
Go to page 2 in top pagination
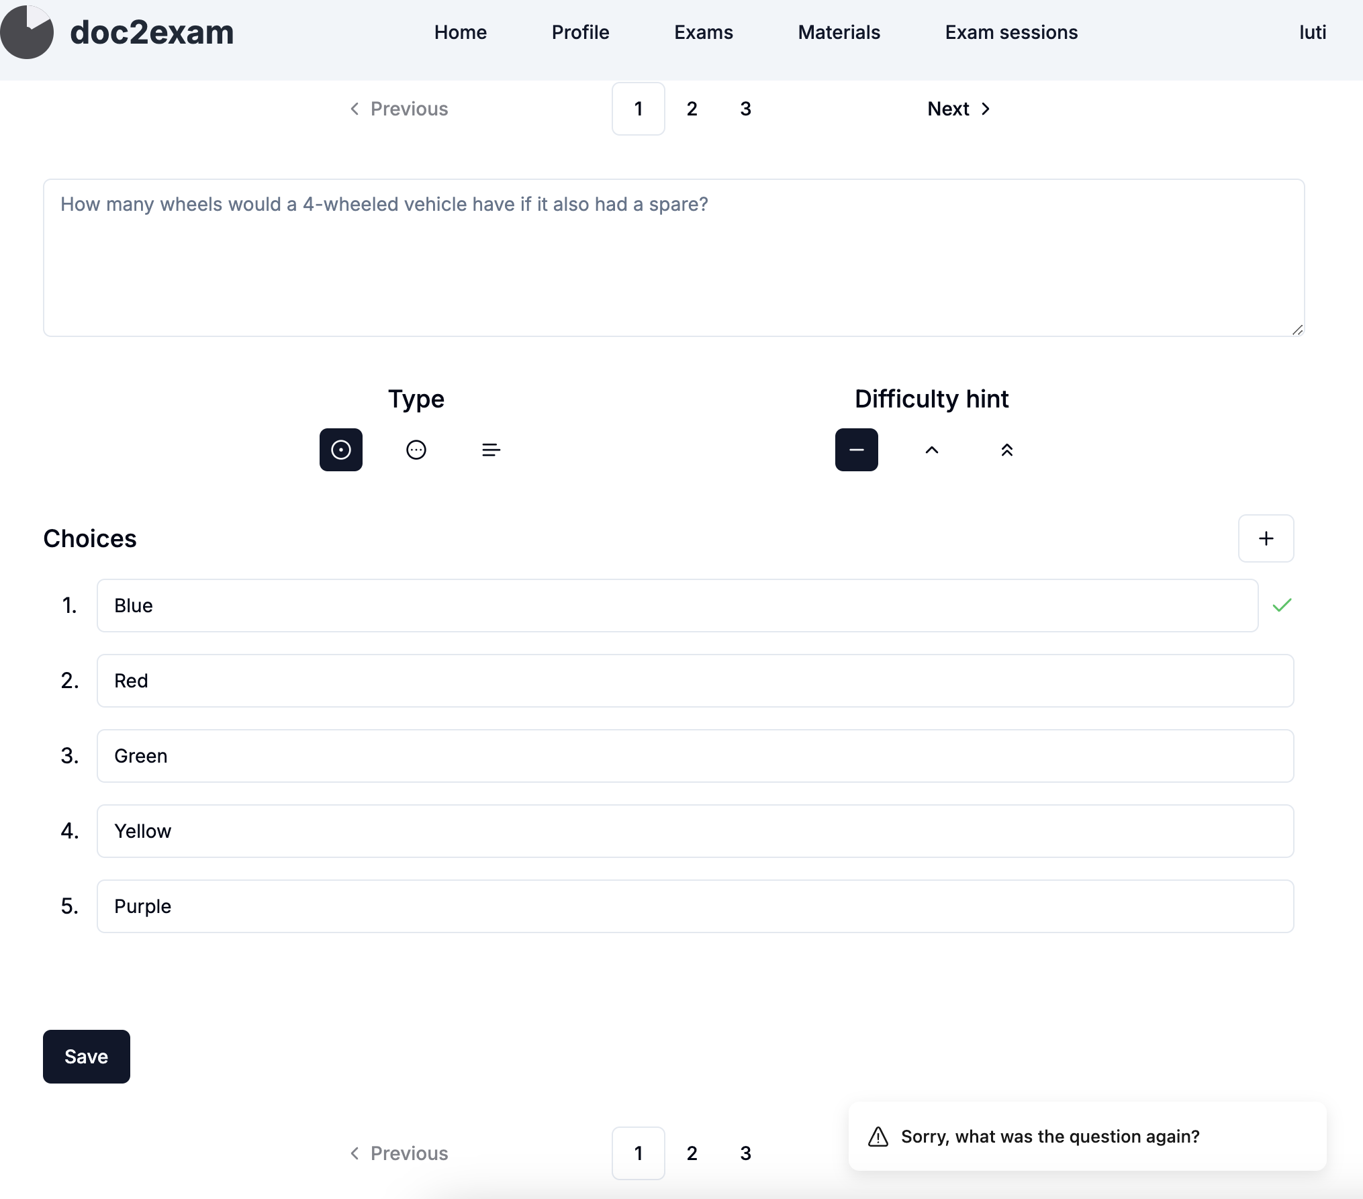tap(692, 109)
